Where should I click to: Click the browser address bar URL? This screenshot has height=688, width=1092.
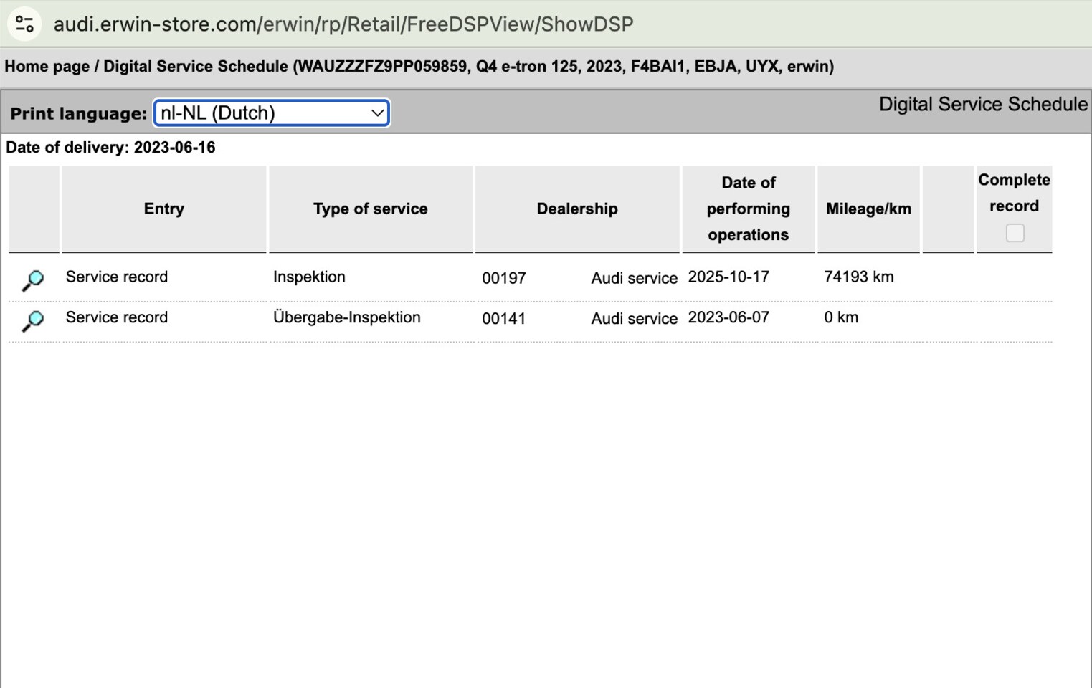(x=343, y=24)
